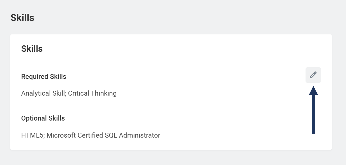Select the top page heading Skills
The image size is (346, 165).
pyautogui.click(x=22, y=18)
